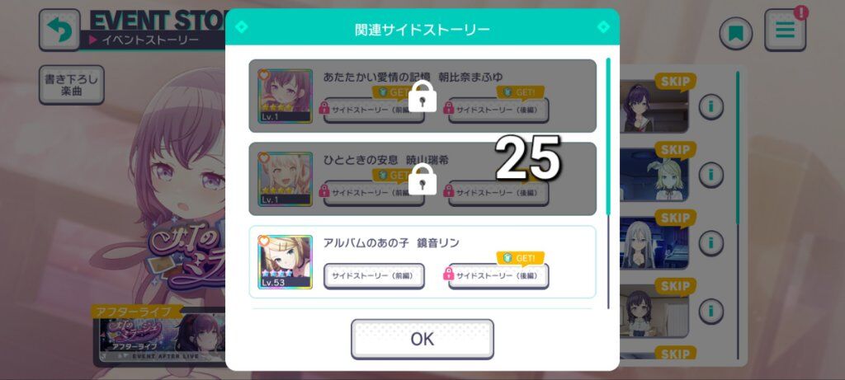Select 鏡音リン Lv.53 card thumbnail

285,261
